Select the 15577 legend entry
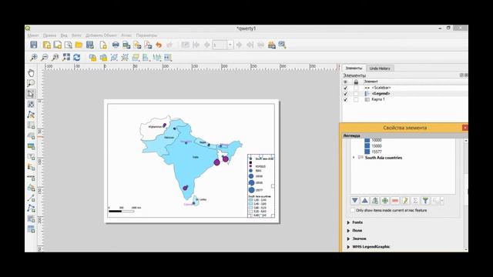Screen dimensions: 493x277 tap(377, 152)
